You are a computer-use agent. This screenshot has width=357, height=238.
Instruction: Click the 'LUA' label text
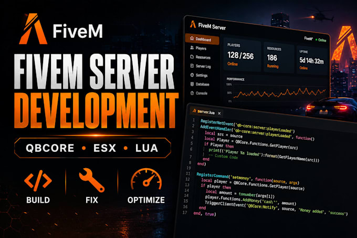pos(146,148)
